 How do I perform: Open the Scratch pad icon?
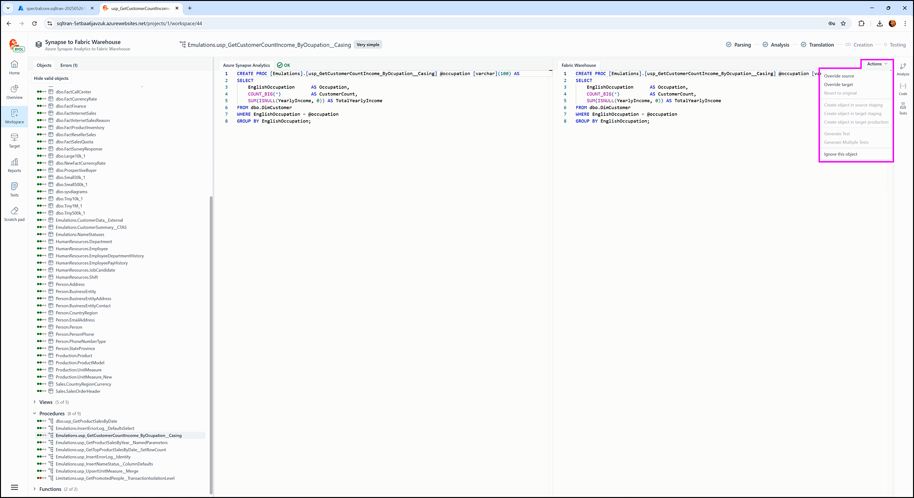click(14, 213)
